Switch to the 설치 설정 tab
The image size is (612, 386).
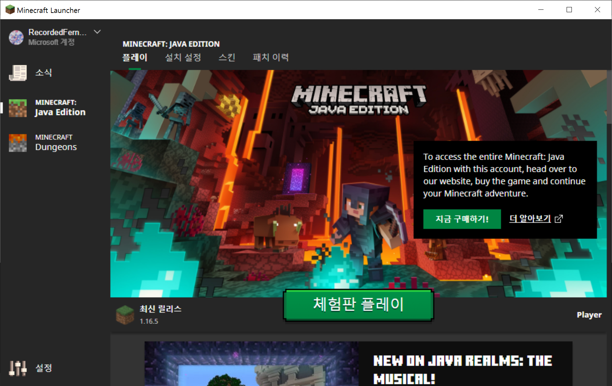tap(183, 57)
